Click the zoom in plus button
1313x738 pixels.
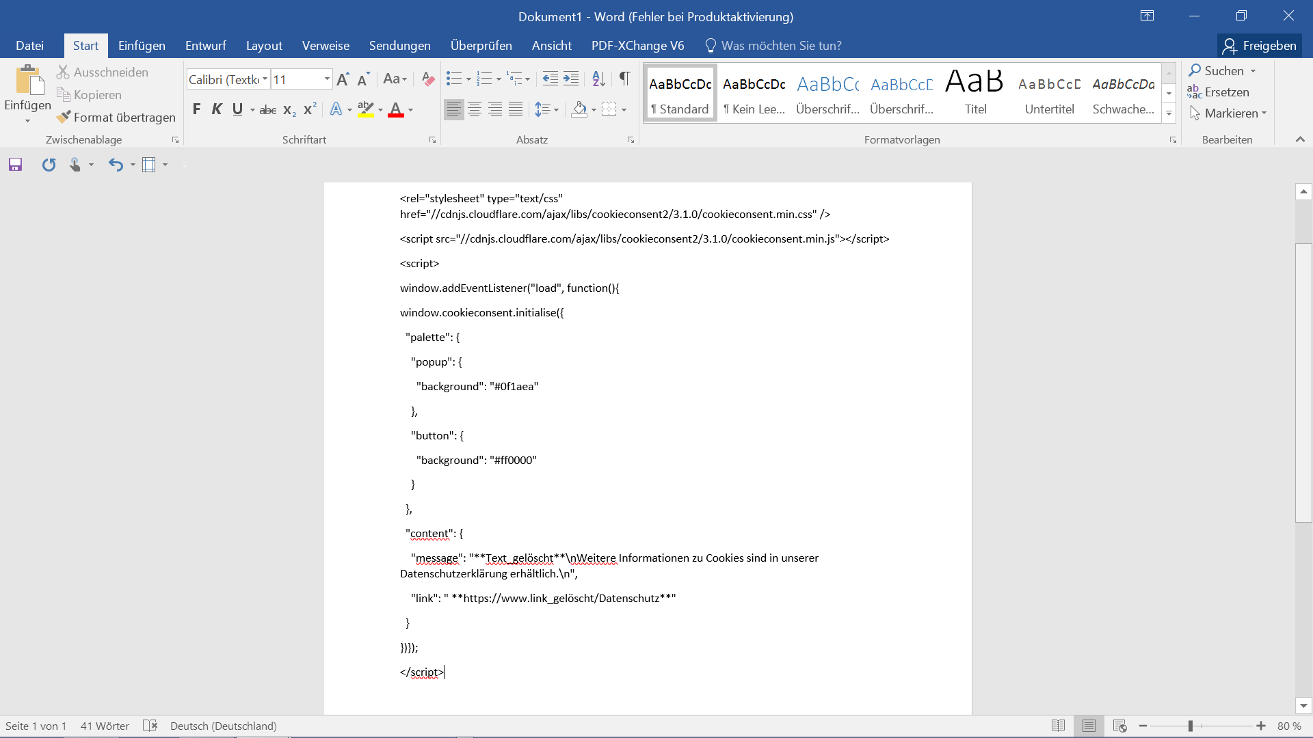pyautogui.click(x=1261, y=726)
